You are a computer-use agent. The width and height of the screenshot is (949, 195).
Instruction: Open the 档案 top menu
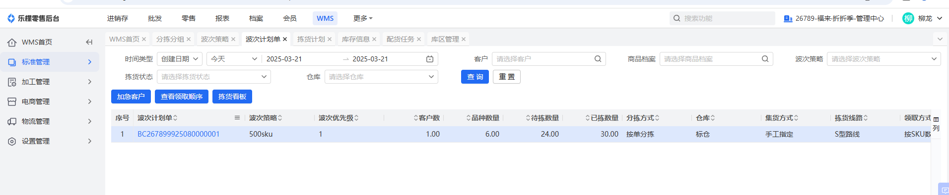[256, 18]
